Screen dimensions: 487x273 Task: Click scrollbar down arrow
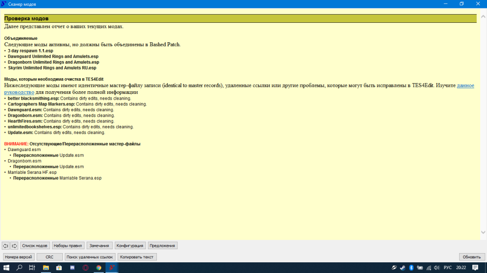click(483, 232)
